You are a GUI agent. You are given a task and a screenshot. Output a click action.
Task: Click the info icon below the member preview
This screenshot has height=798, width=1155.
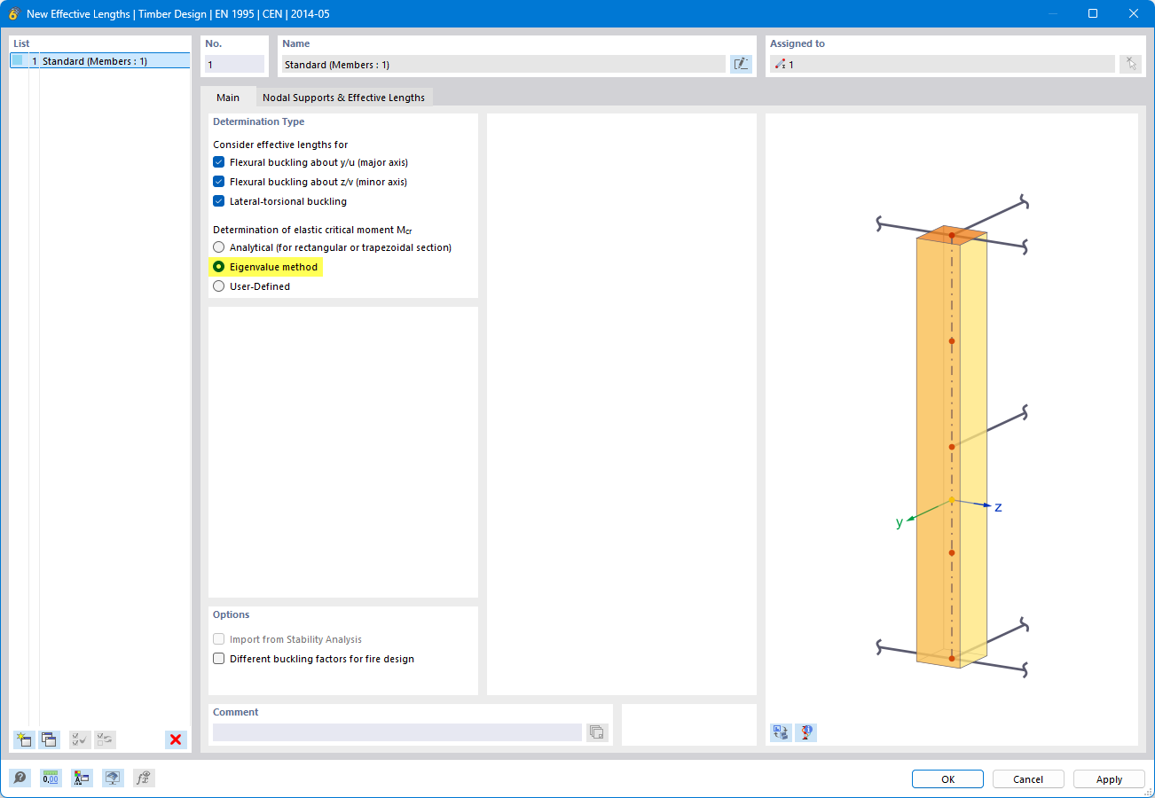(x=805, y=732)
